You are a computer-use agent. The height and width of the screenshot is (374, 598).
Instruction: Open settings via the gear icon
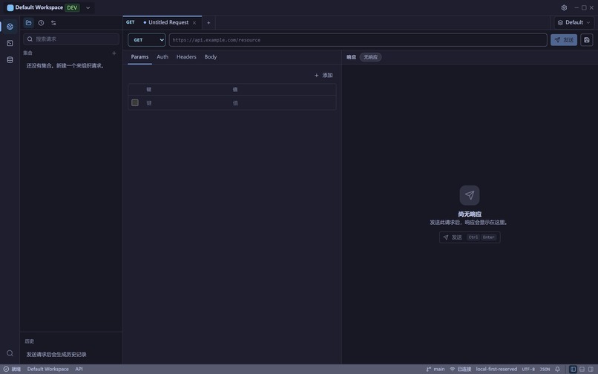[564, 7]
